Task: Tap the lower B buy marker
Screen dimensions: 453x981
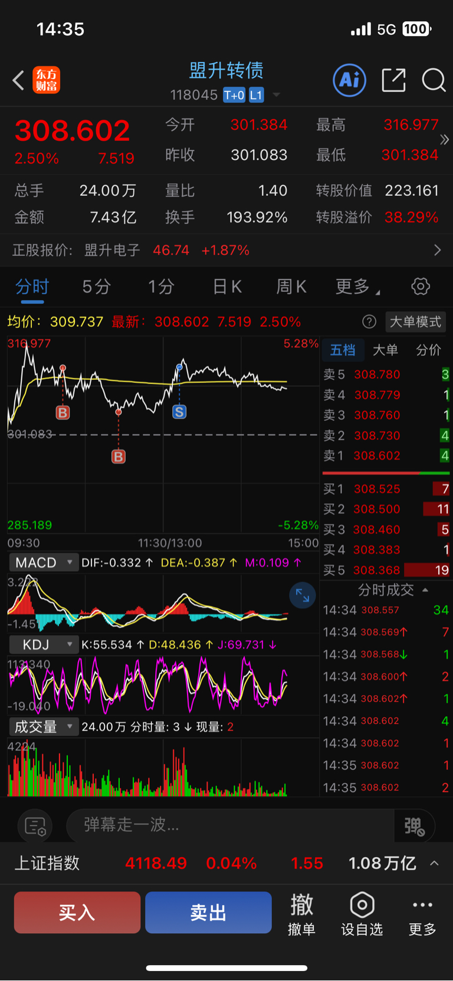Action: click(119, 457)
